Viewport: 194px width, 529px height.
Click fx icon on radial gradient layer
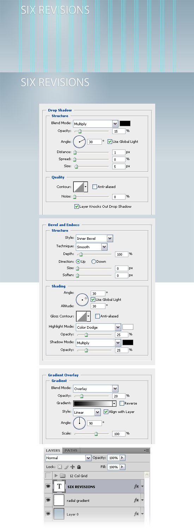click(136, 500)
